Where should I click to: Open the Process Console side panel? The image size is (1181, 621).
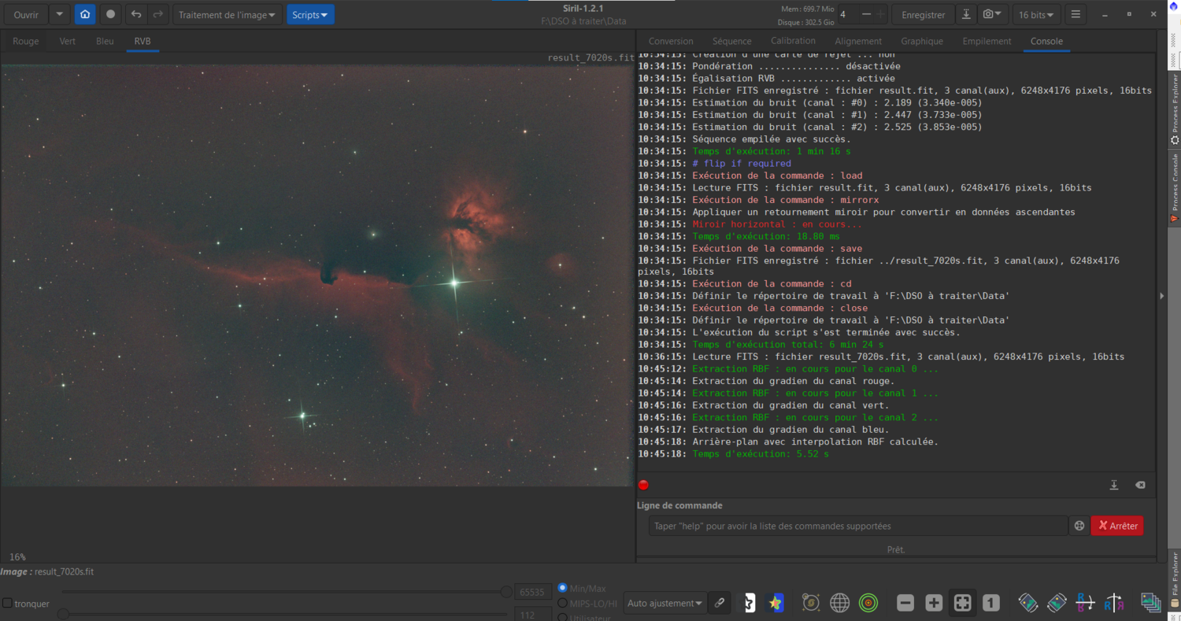pyautogui.click(x=1175, y=187)
